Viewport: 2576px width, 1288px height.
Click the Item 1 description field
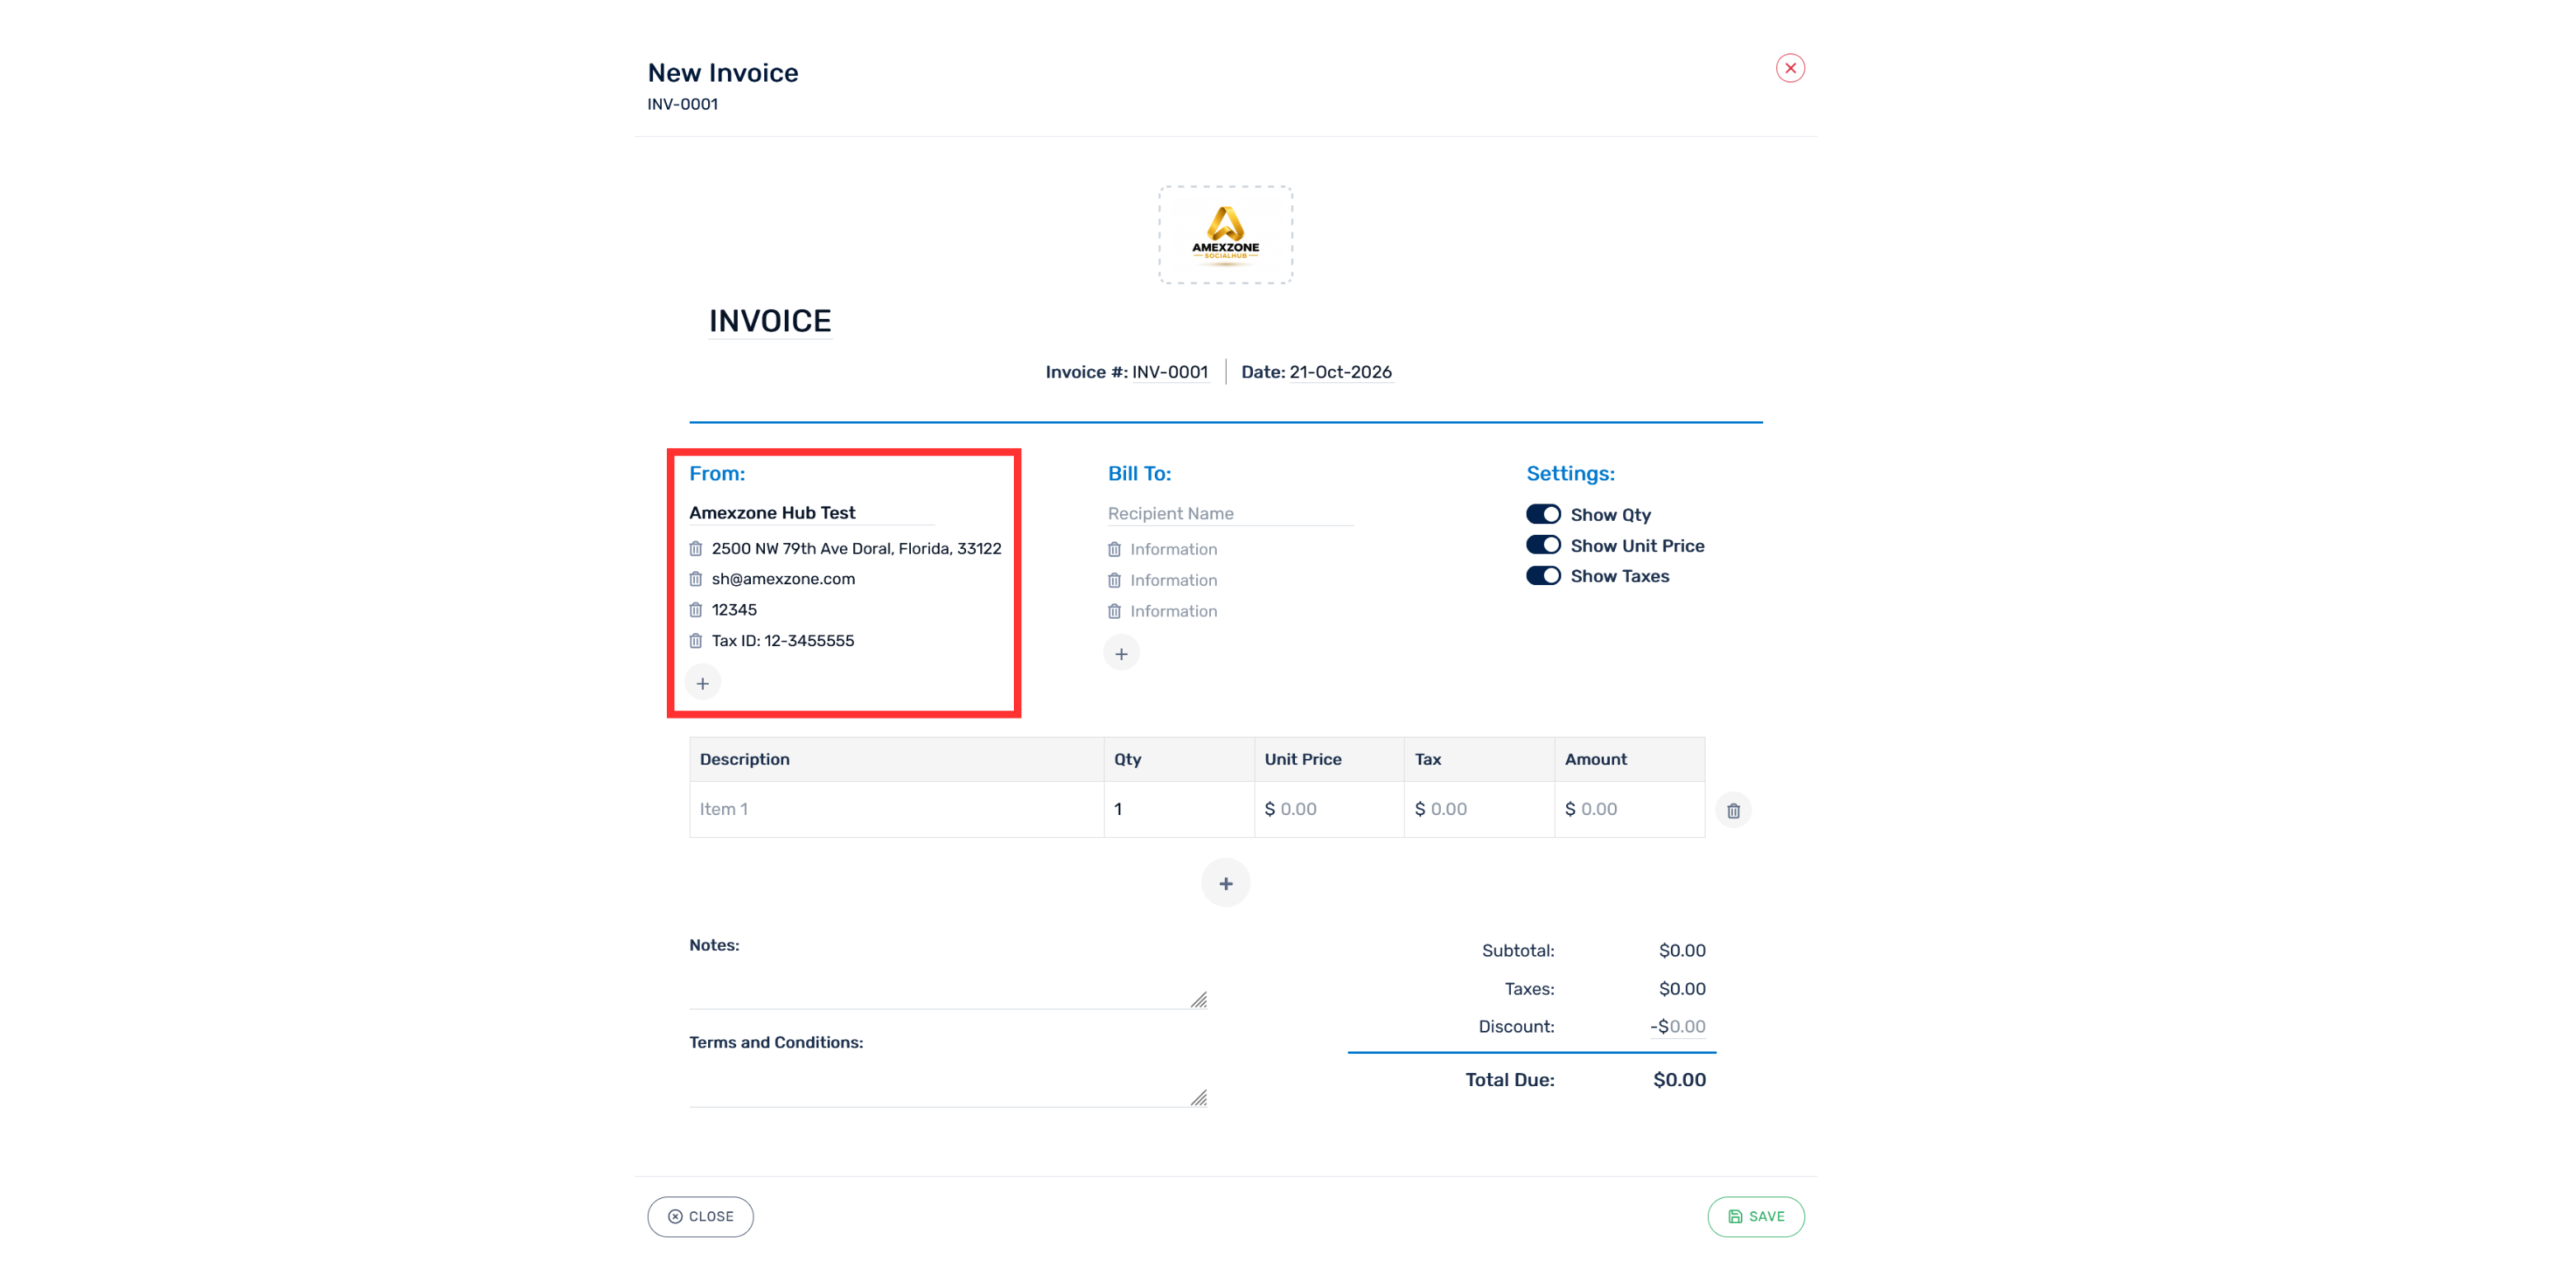(x=897, y=809)
